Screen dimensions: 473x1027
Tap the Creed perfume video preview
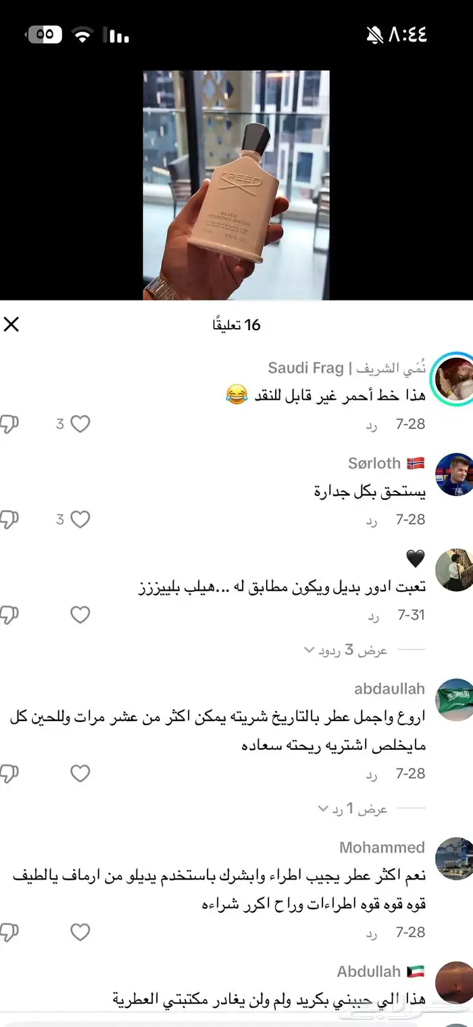click(236, 185)
